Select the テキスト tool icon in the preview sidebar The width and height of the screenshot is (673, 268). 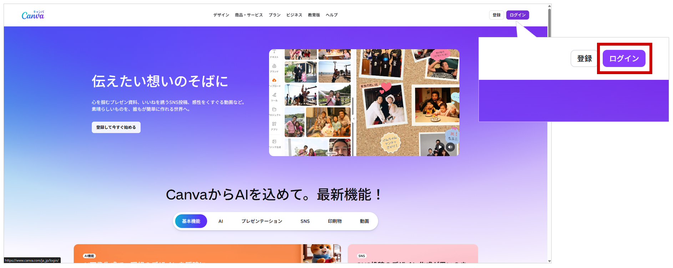coord(274,52)
